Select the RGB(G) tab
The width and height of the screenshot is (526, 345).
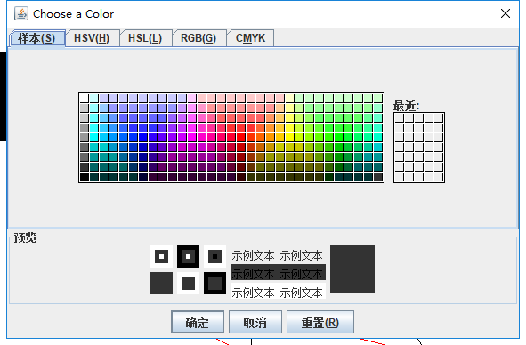point(199,38)
